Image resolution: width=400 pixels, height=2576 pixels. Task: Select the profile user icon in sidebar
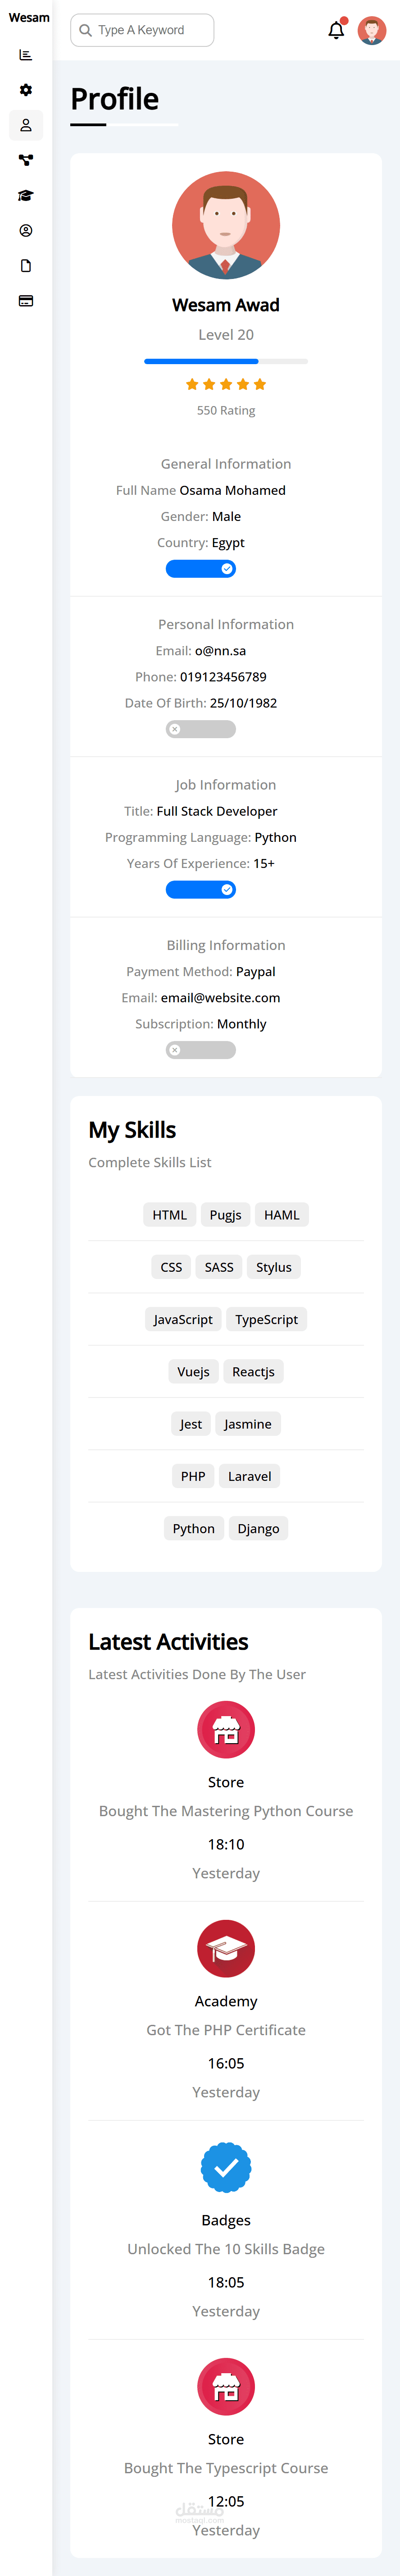pos(26,125)
